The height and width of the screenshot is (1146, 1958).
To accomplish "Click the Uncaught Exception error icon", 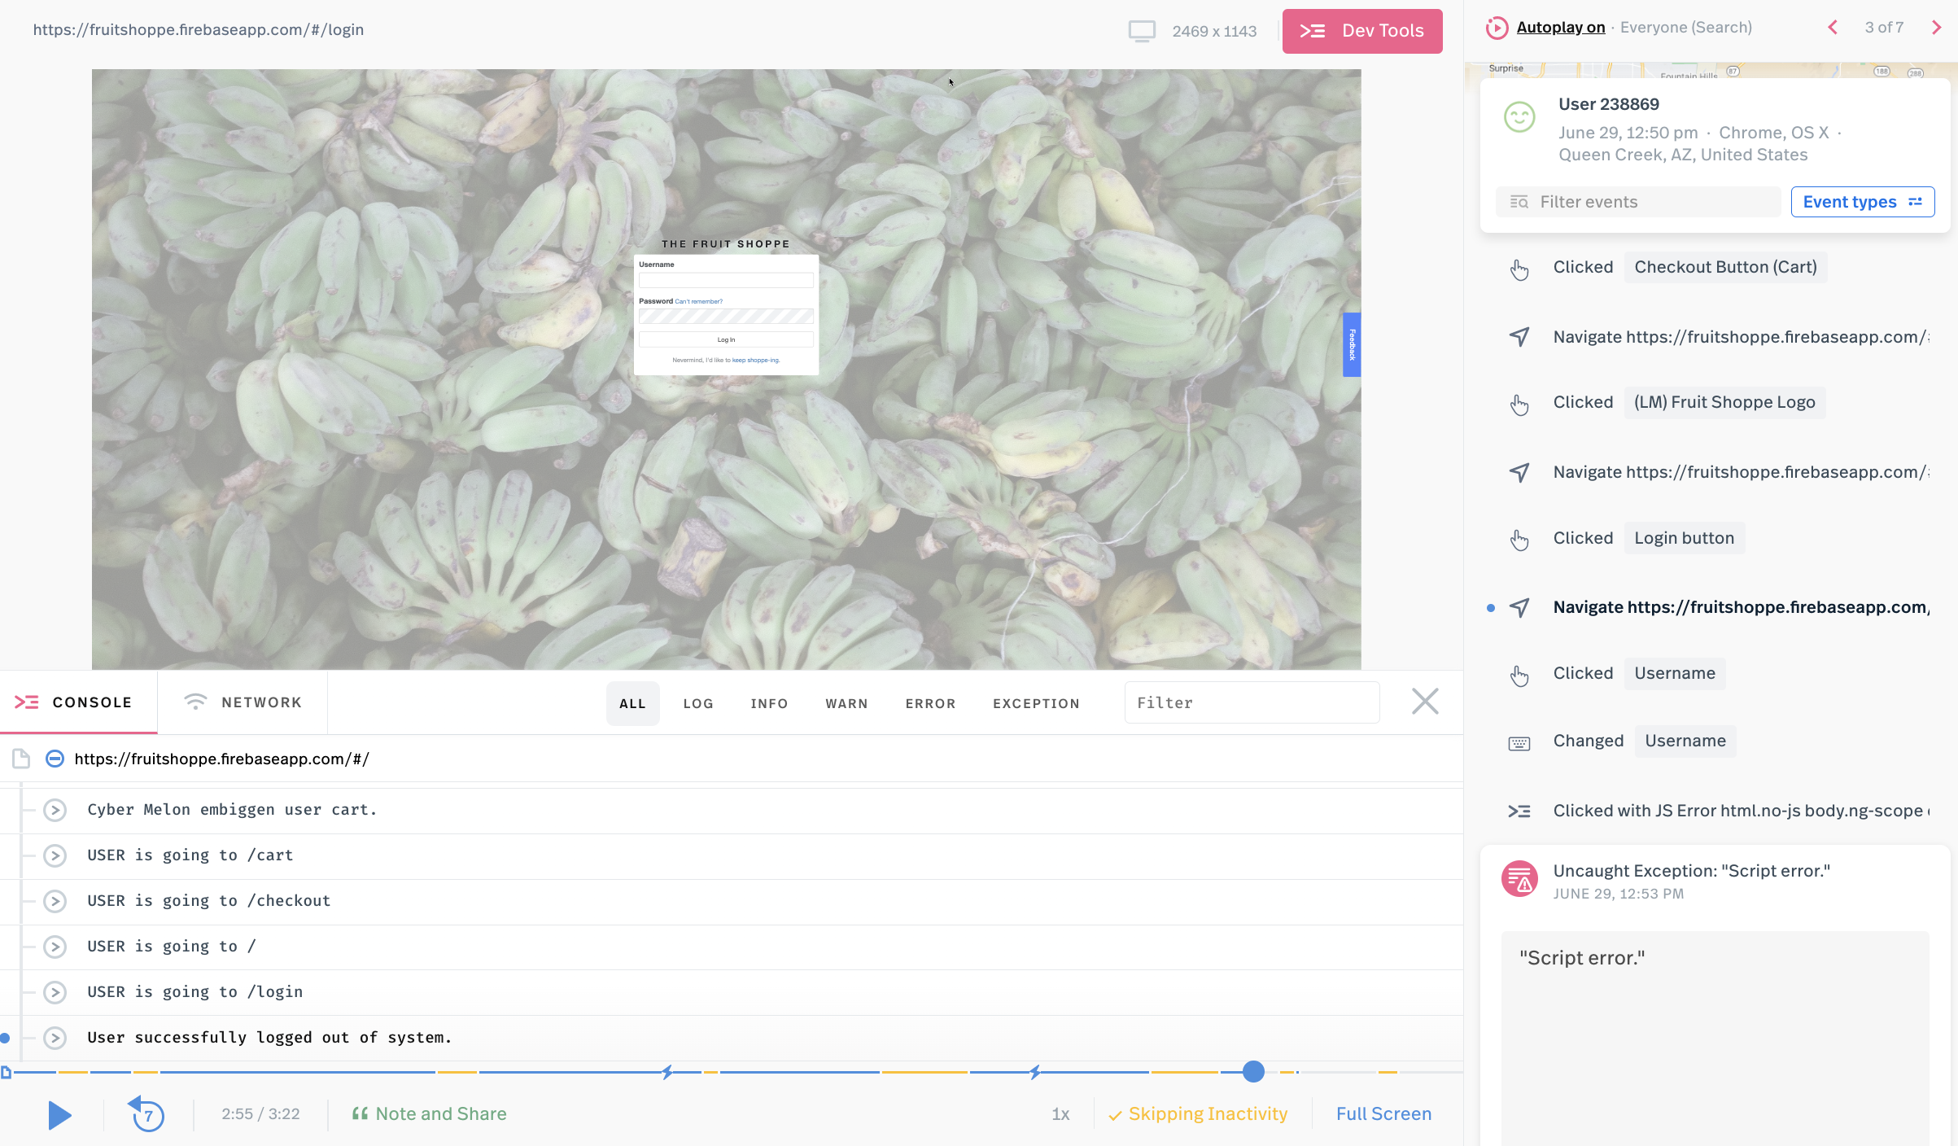I will click(x=1519, y=879).
